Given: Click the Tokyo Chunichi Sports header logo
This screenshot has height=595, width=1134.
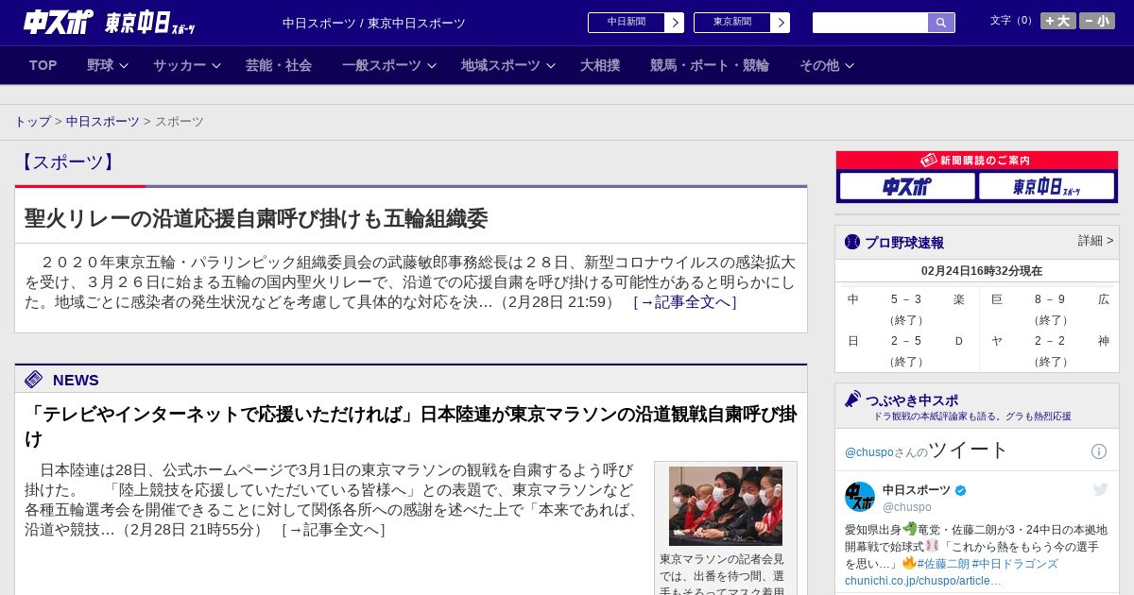Looking at the screenshot, I should coord(149,23).
